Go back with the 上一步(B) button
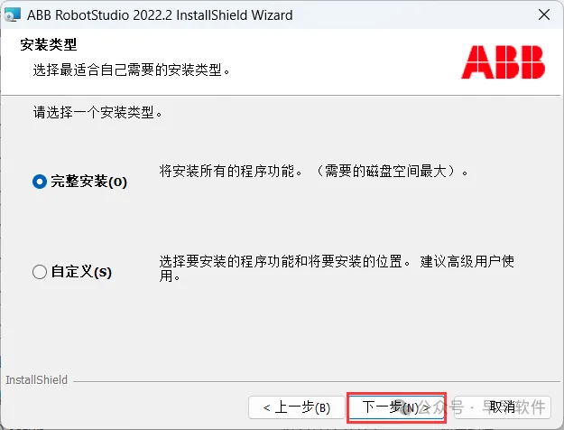Screen dimensions: 564x430 (x=296, y=407)
